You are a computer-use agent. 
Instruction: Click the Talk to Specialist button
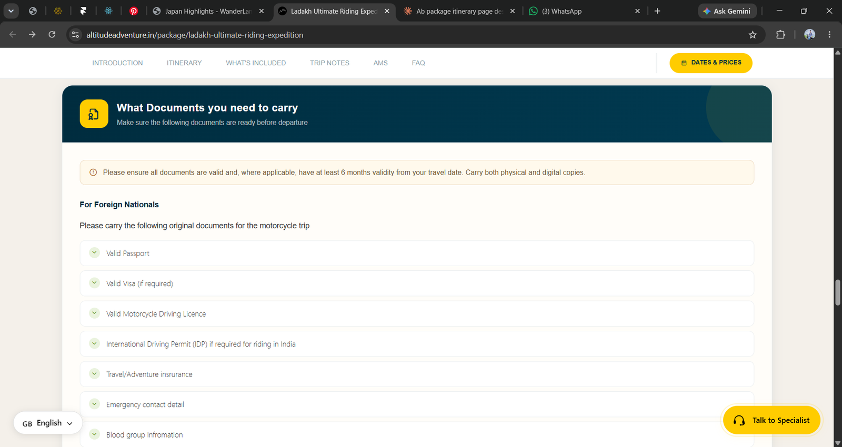[x=772, y=420]
